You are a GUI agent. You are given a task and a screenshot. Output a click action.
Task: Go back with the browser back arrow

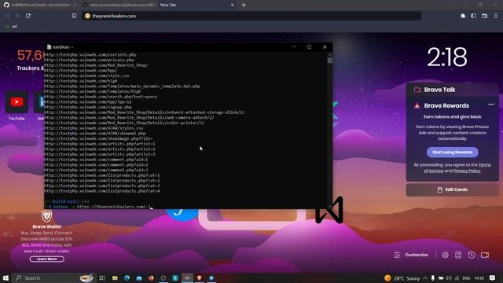click(x=7, y=16)
